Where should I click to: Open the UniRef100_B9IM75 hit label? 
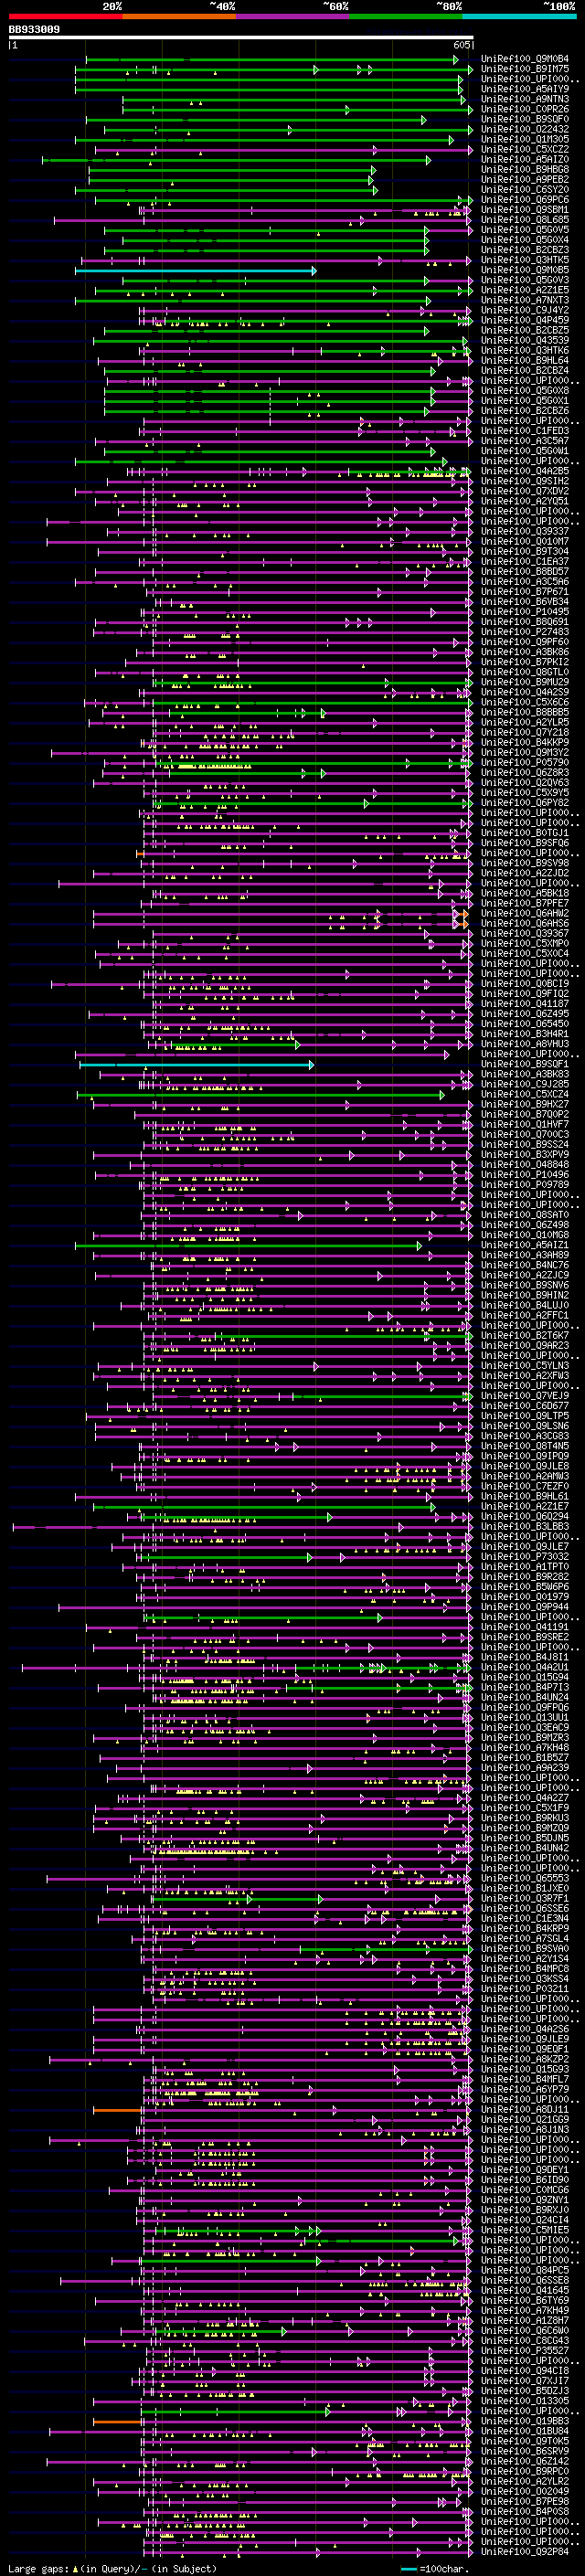pos(525,69)
